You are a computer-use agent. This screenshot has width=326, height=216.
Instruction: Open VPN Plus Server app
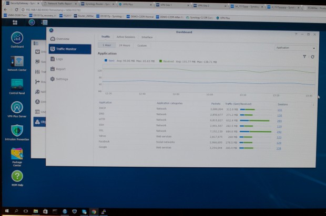(17, 108)
